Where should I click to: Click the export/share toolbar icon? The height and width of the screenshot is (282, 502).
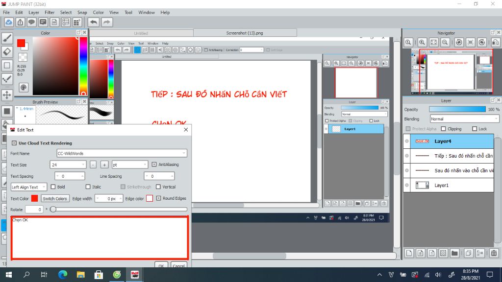20,22
